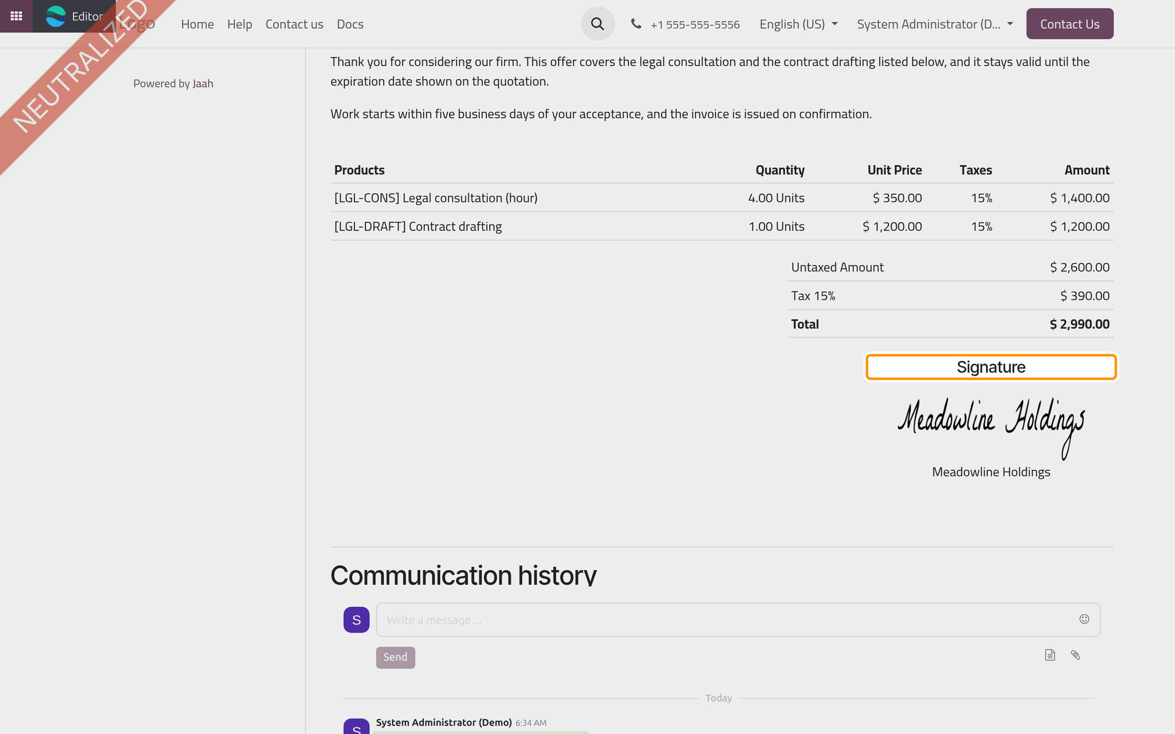This screenshot has width=1175, height=734.
Task: Click the purple Contact Us button
Action: 1070,24
